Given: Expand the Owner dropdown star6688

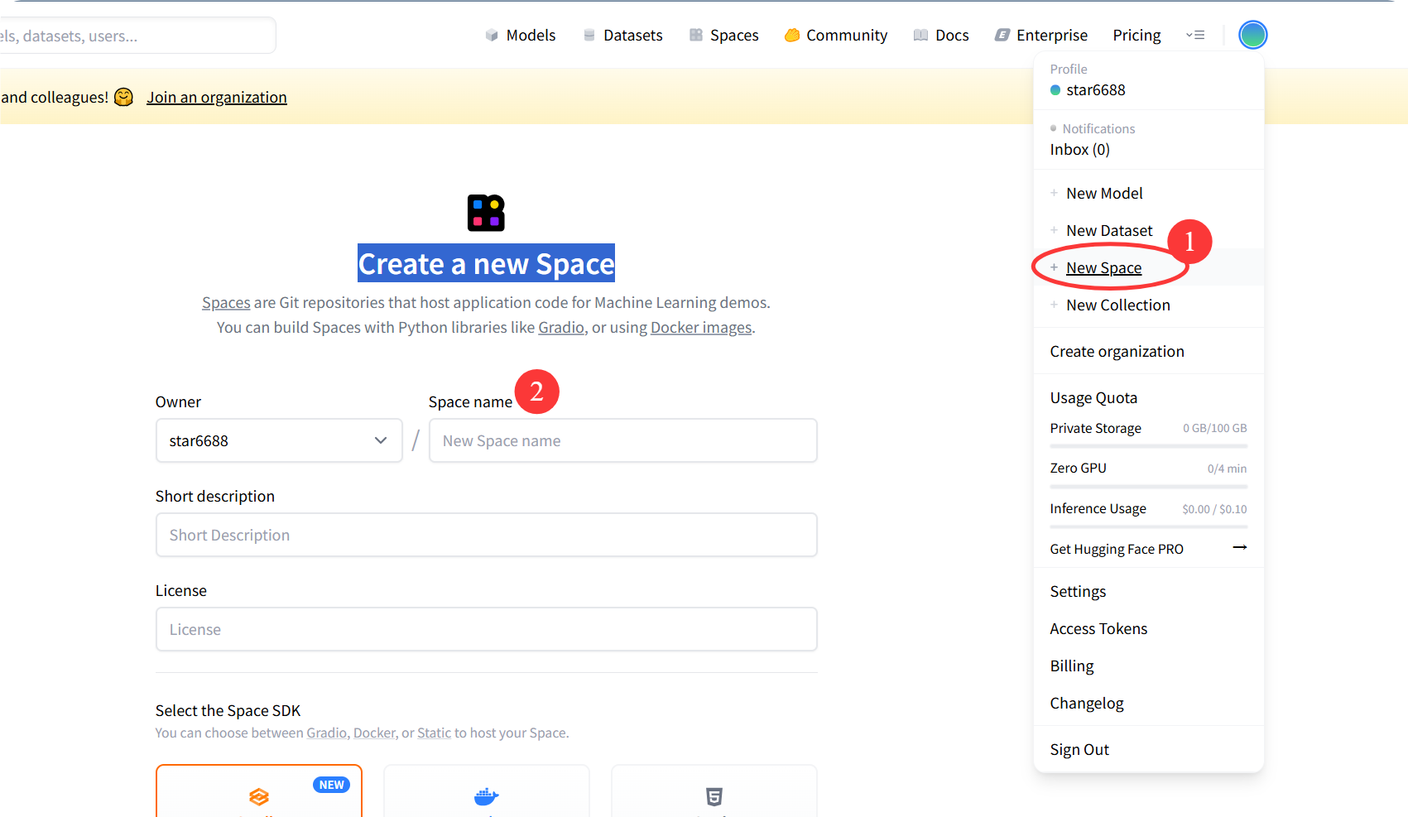Looking at the screenshot, I should 279,440.
